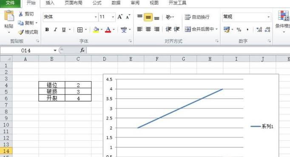Image resolution: width=290 pixels, height=157 pixels.
Task: Apply accounting number format icon
Action: click(x=227, y=29)
